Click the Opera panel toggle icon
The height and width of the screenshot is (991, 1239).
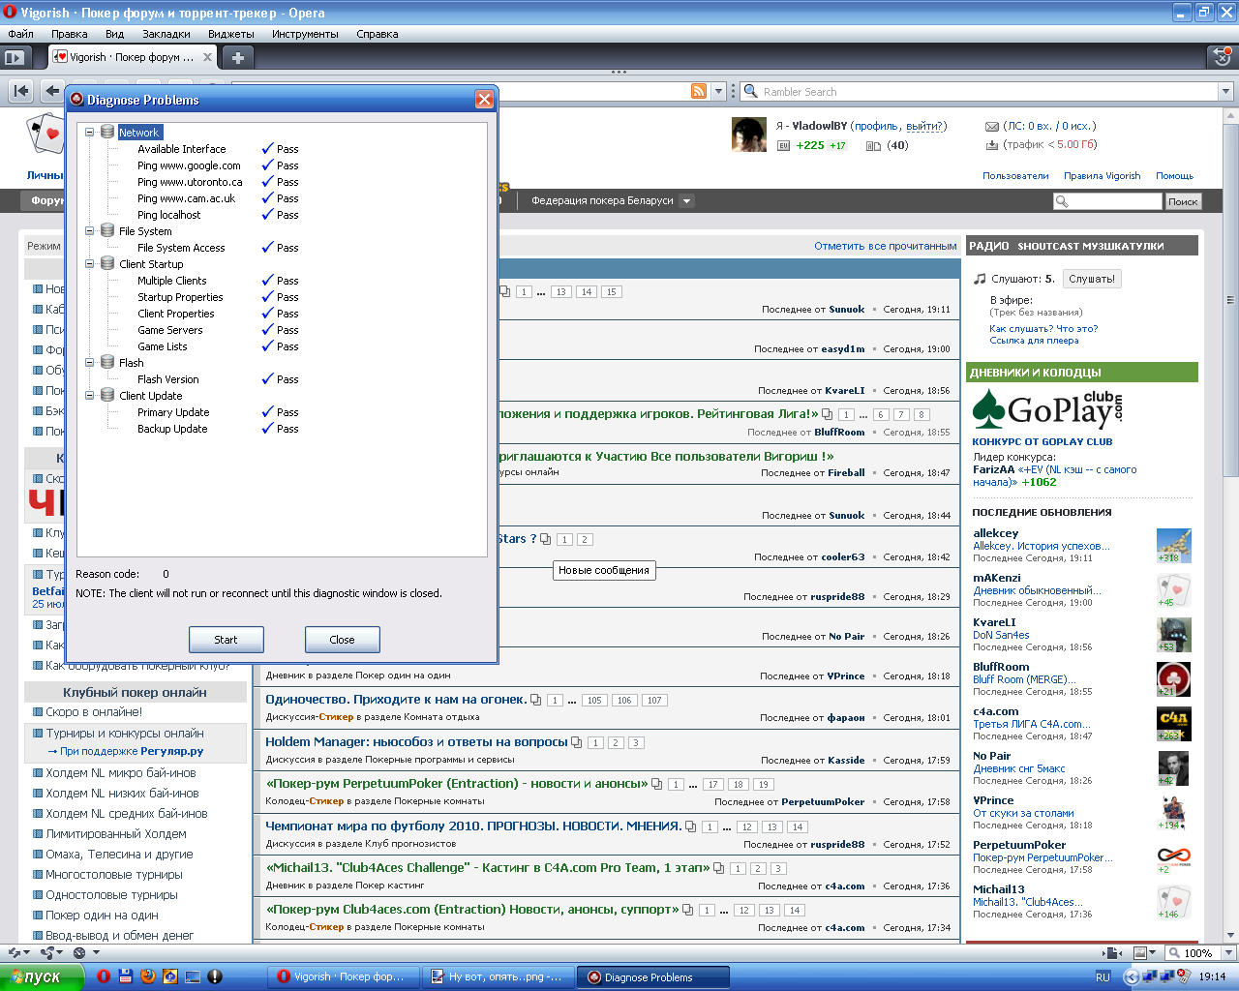[14, 57]
